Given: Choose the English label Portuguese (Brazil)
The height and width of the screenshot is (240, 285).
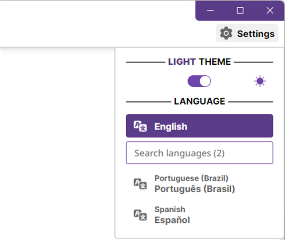Looking at the screenshot, I should coord(191,178).
